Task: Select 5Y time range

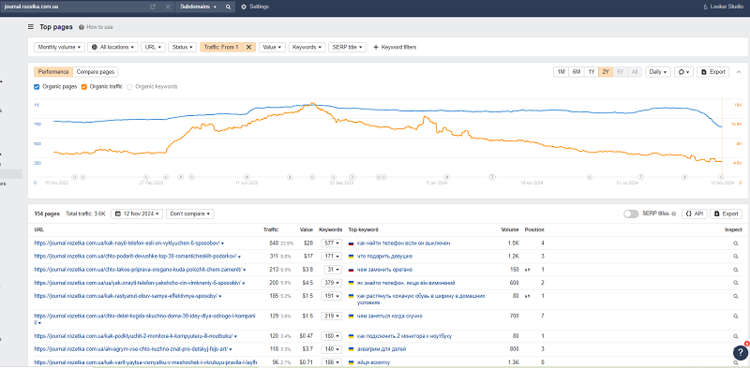Action: 621,72
